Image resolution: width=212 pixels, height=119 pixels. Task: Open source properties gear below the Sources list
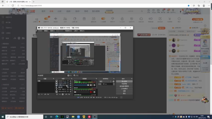coord(63,94)
